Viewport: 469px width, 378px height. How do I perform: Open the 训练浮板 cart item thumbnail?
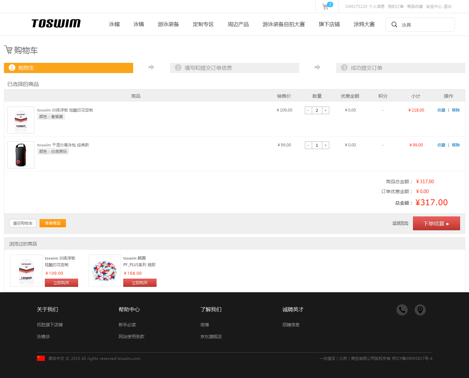point(21,120)
